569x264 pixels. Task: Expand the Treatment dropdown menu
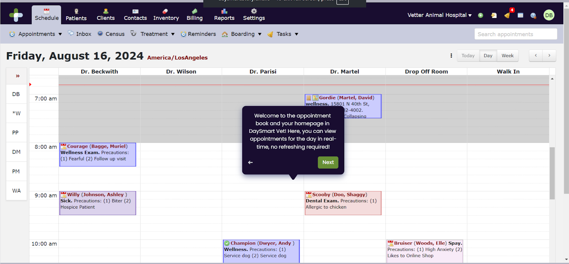pyautogui.click(x=153, y=34)
